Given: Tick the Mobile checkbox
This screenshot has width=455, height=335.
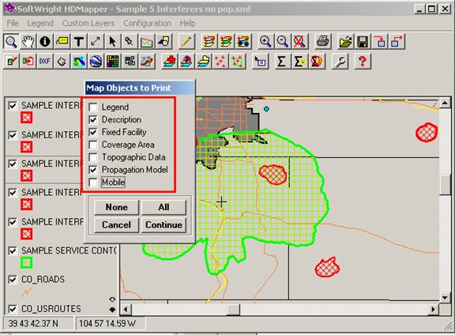Looking at the screenshot, I should (93, 183).
